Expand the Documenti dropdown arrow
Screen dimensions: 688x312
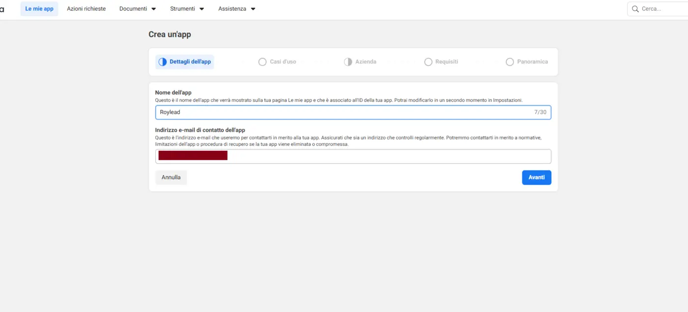pos(153,9)
